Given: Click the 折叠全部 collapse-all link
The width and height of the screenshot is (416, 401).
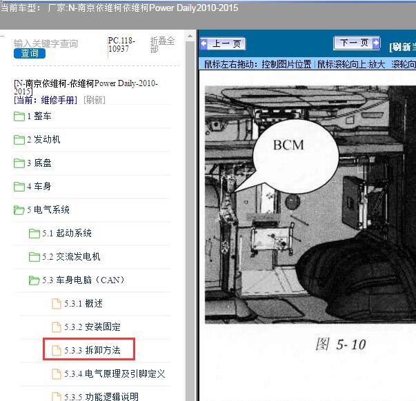Looking at the screenshot, I should click(x=162, y=45).
